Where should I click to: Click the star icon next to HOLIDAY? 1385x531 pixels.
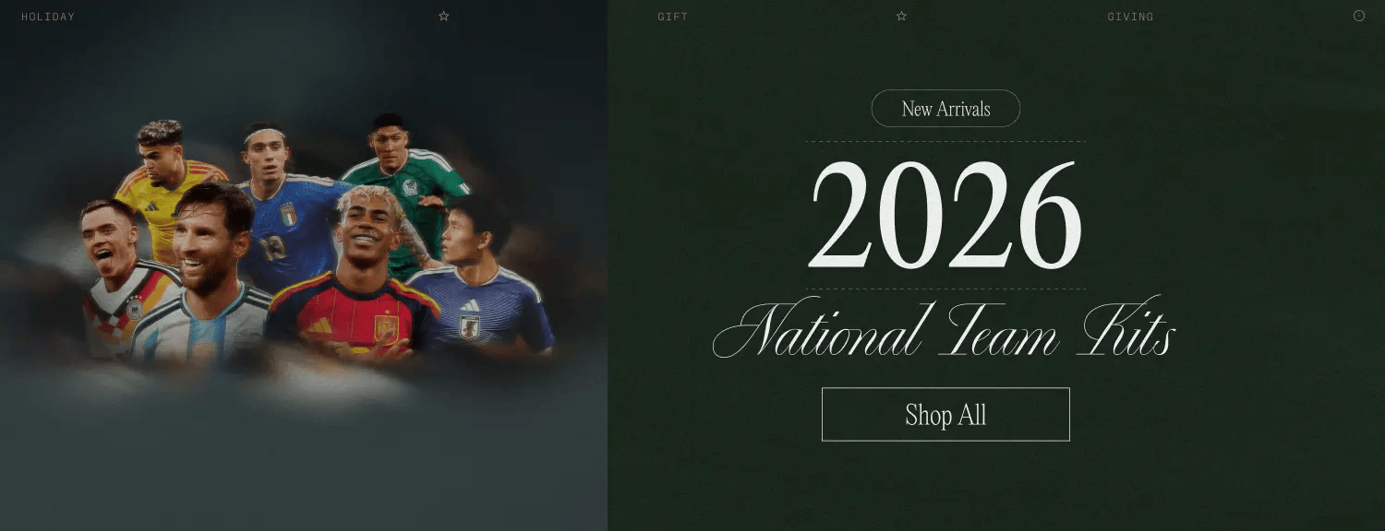pyautogui.click(x=444, y=16)
